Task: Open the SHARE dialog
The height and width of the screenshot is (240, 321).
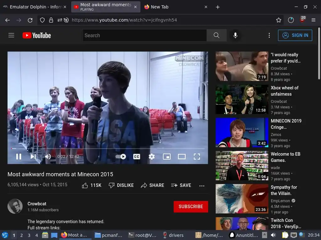Action: tap(153, 185)
